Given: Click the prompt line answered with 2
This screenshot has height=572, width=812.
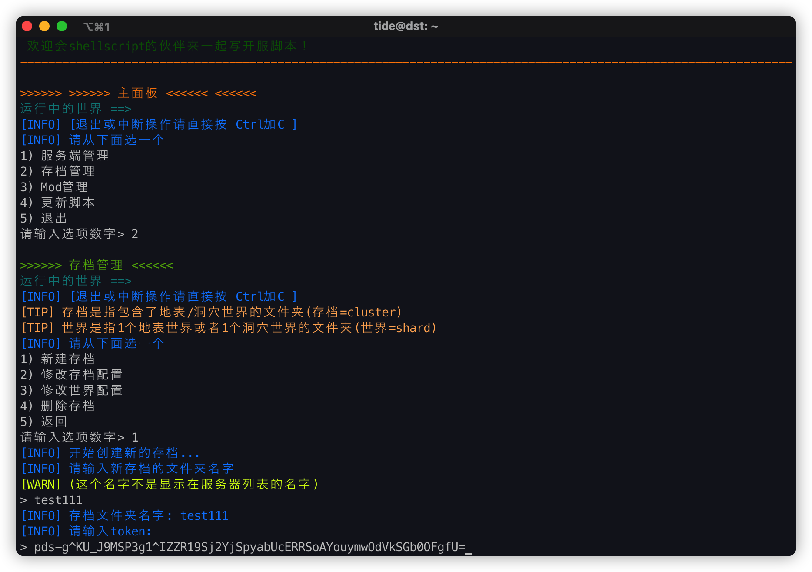Looking at the screenshot, I should tap(79, 234).
